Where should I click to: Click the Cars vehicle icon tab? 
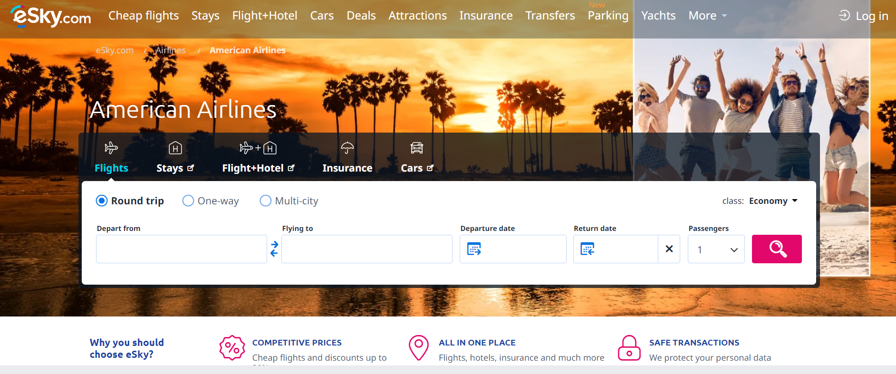coord(417,148)
